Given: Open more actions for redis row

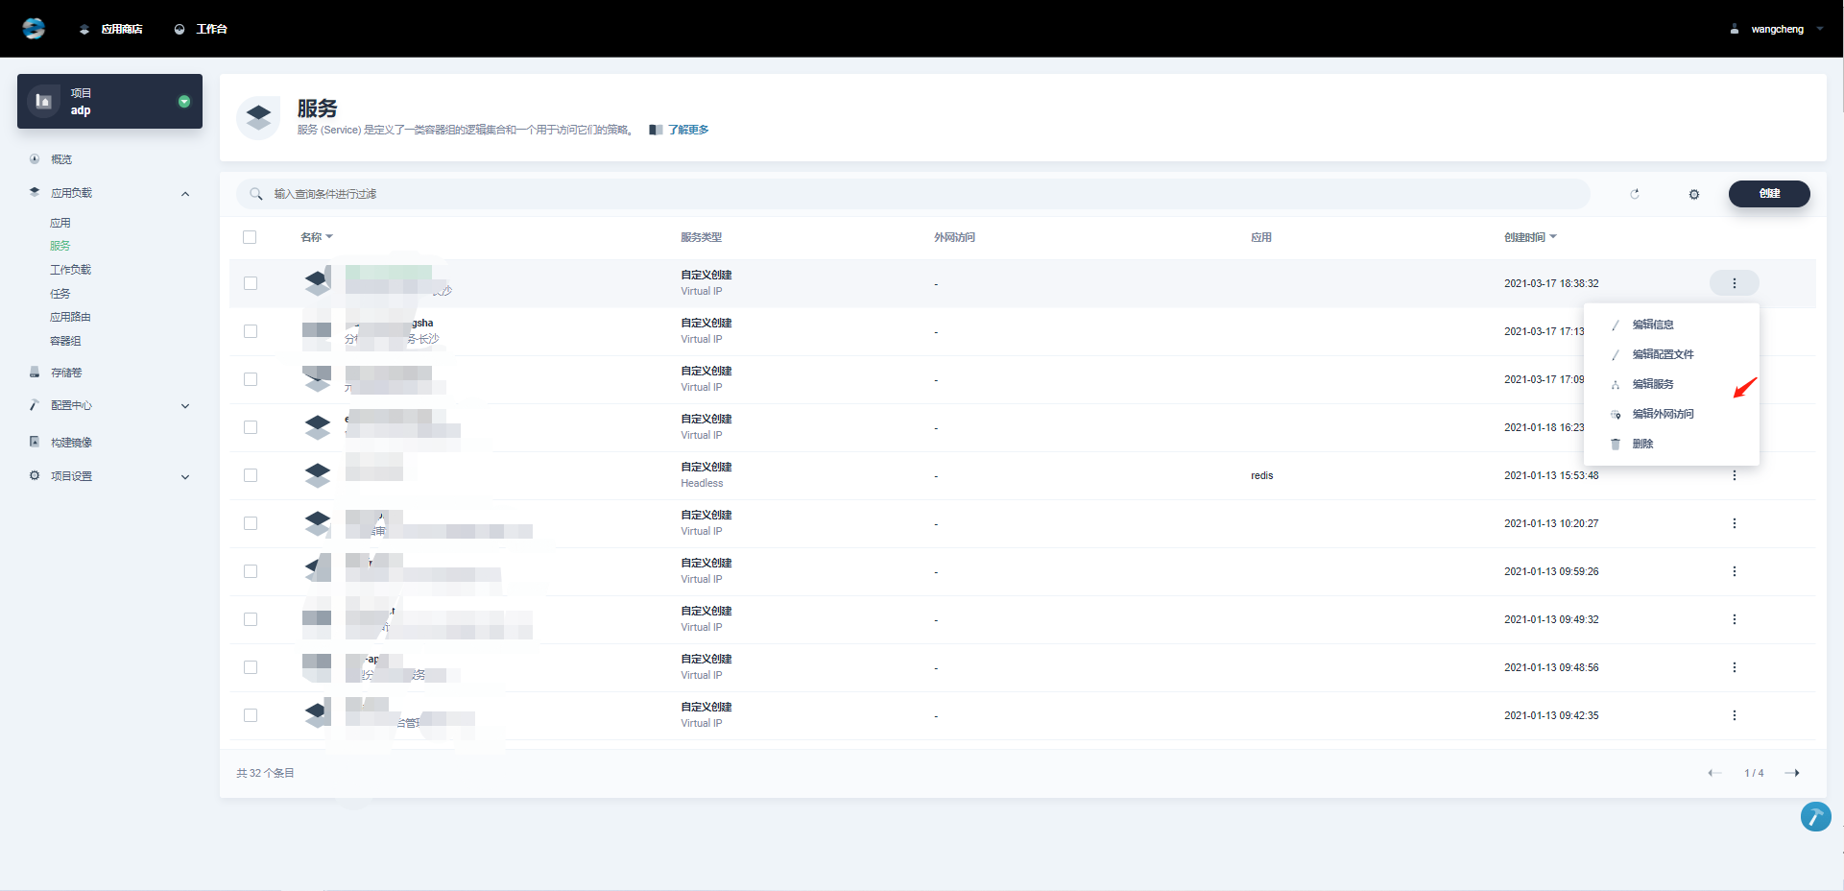Looking at the screenshot, I should tap(1735, 475).
